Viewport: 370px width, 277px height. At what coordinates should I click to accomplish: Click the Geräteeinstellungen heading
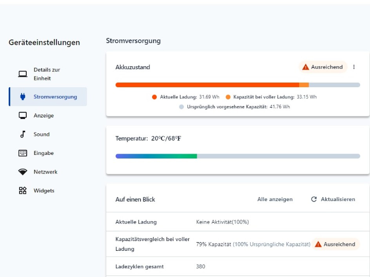(44, 43)
